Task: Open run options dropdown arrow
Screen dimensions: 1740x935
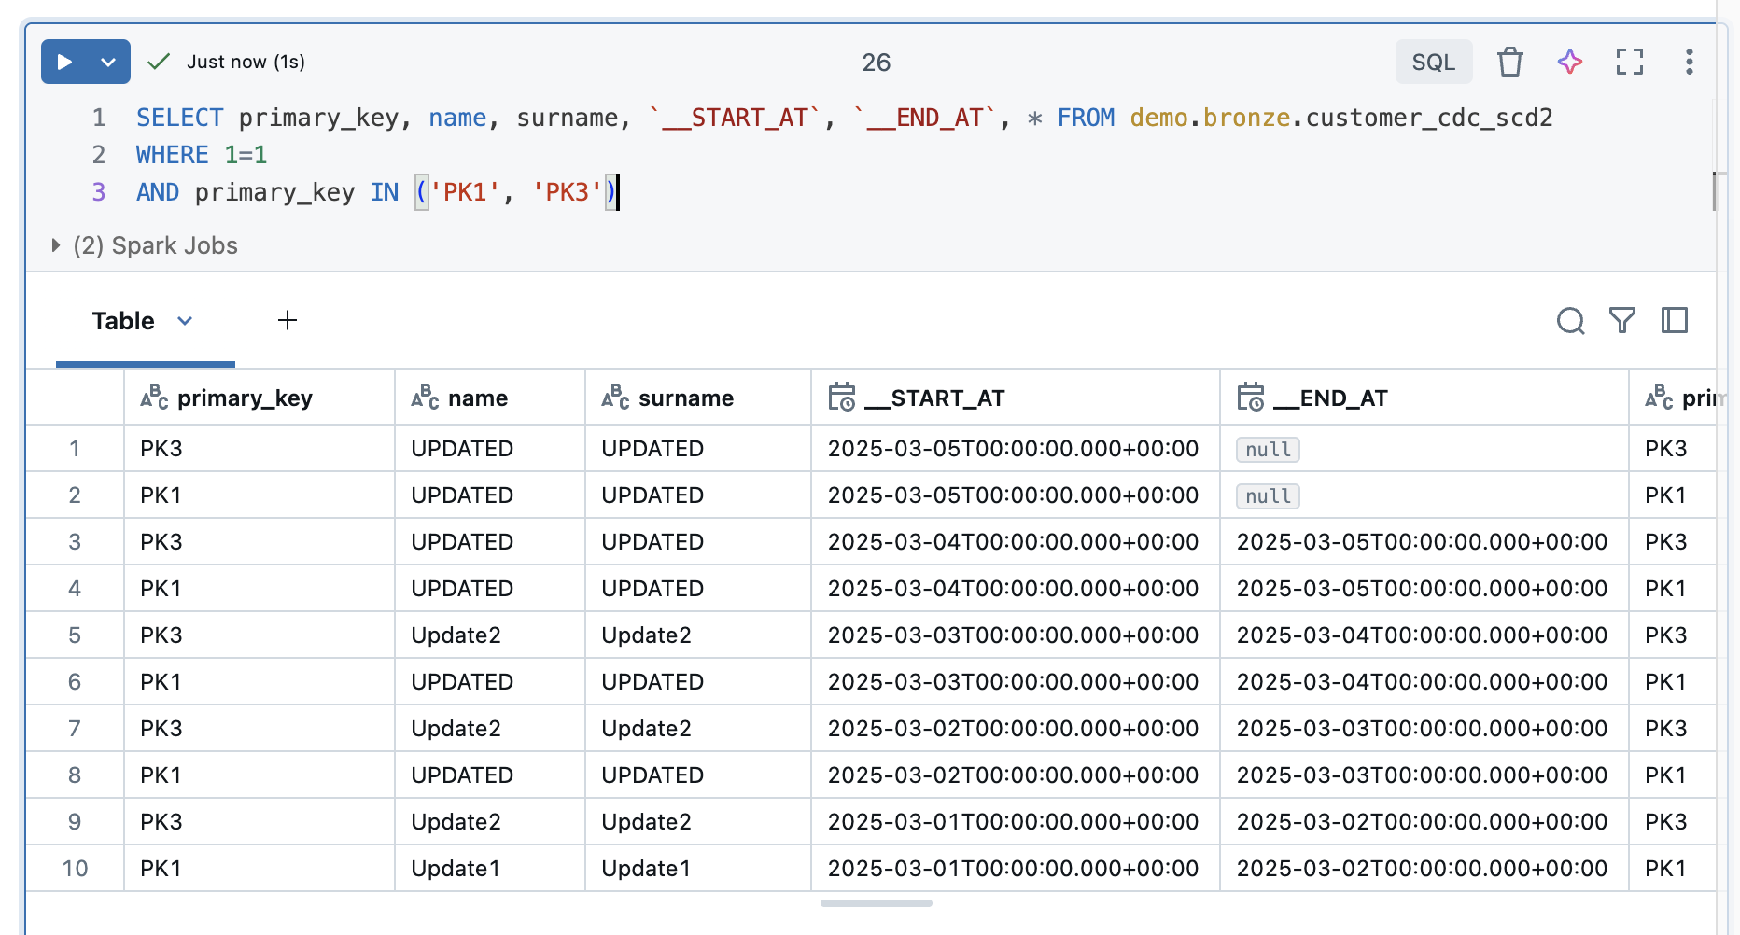Action: point(108,63)
